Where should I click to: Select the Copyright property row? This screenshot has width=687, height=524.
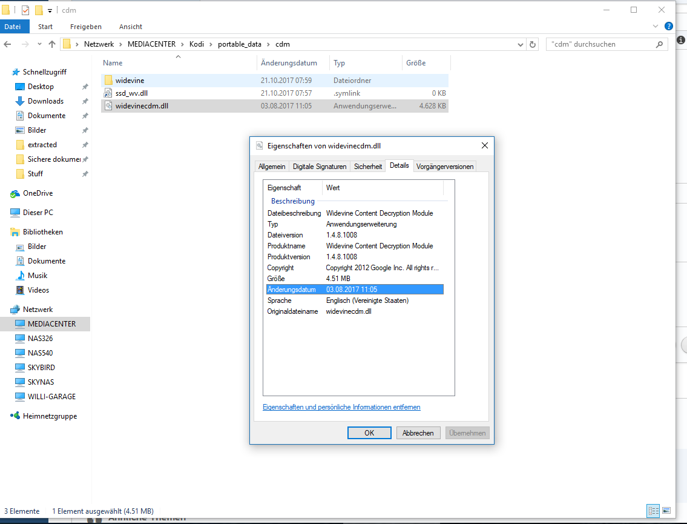click(355, 268)
